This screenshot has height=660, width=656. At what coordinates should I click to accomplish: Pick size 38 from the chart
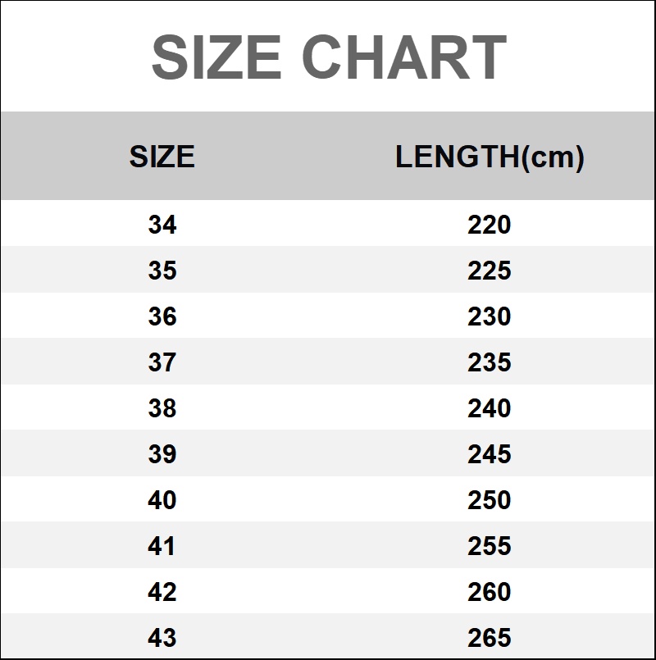coord(162,408)
